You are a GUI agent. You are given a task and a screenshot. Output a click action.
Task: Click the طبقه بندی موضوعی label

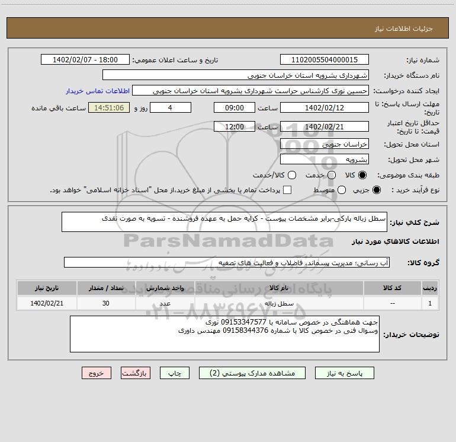(x=408, y=175)
